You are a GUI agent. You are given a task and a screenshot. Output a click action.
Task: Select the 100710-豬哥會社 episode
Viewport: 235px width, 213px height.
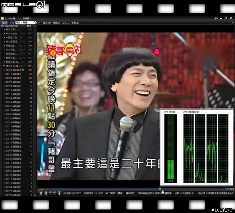pyautogui.click(x=13, y=131)
